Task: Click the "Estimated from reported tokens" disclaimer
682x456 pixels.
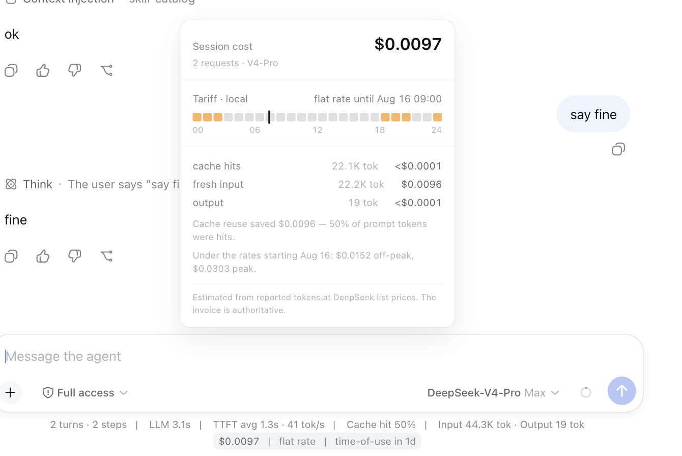Action: 314,304
